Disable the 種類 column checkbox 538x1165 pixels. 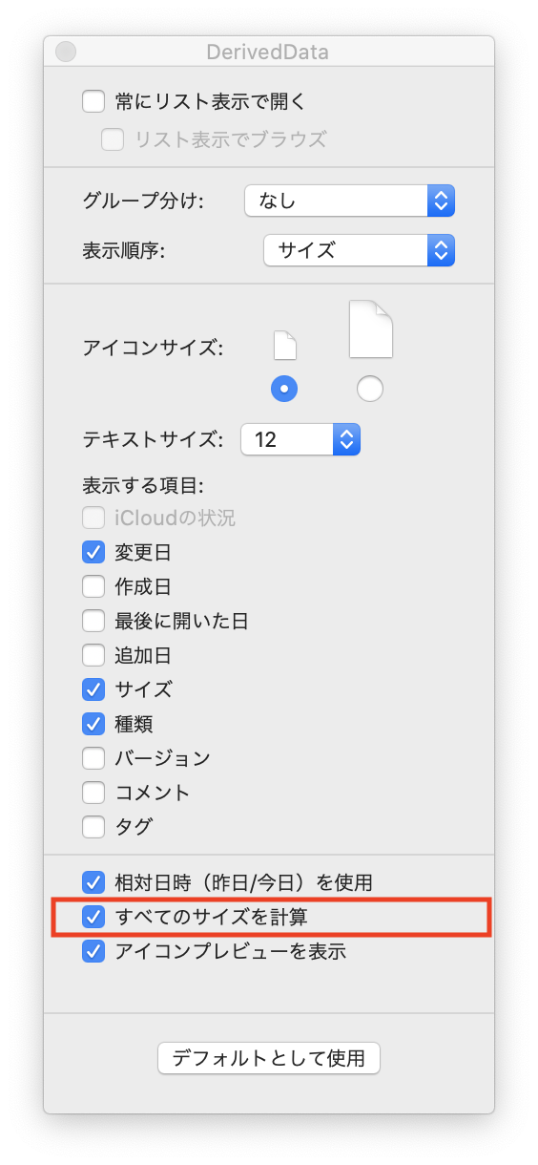(x=93, y=723)
